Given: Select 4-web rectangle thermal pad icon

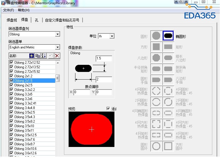Looking at the screenshot, I should click(x=156, y=135).
